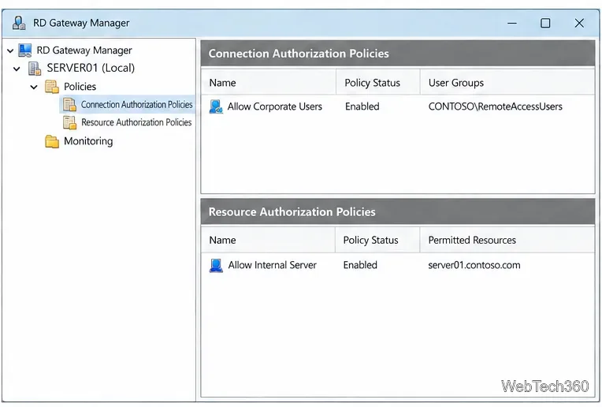This screenshot has width=602, height=407.
Task: Sort resource policies by Policy Status column
Action: pos(377,241)
